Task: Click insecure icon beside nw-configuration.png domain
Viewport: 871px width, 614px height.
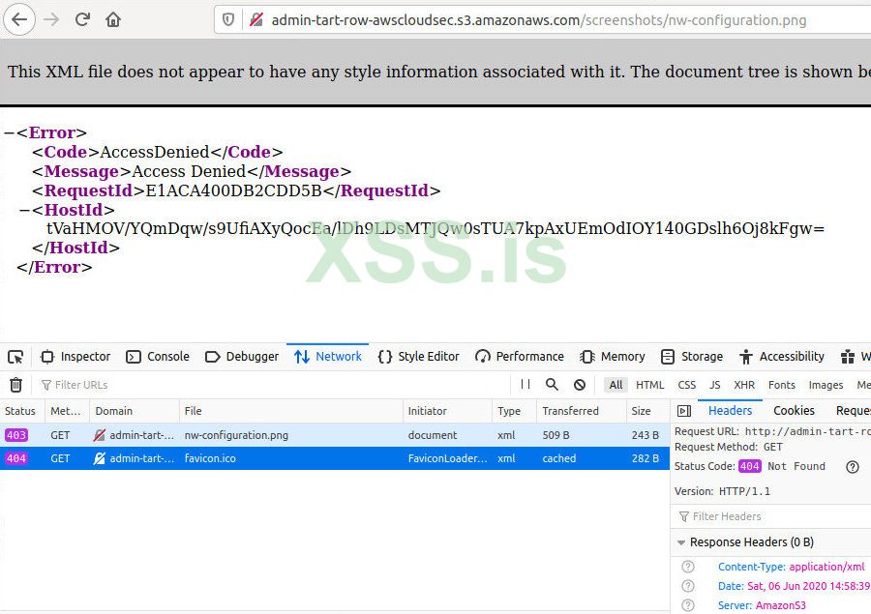Action: click(100, 435)
